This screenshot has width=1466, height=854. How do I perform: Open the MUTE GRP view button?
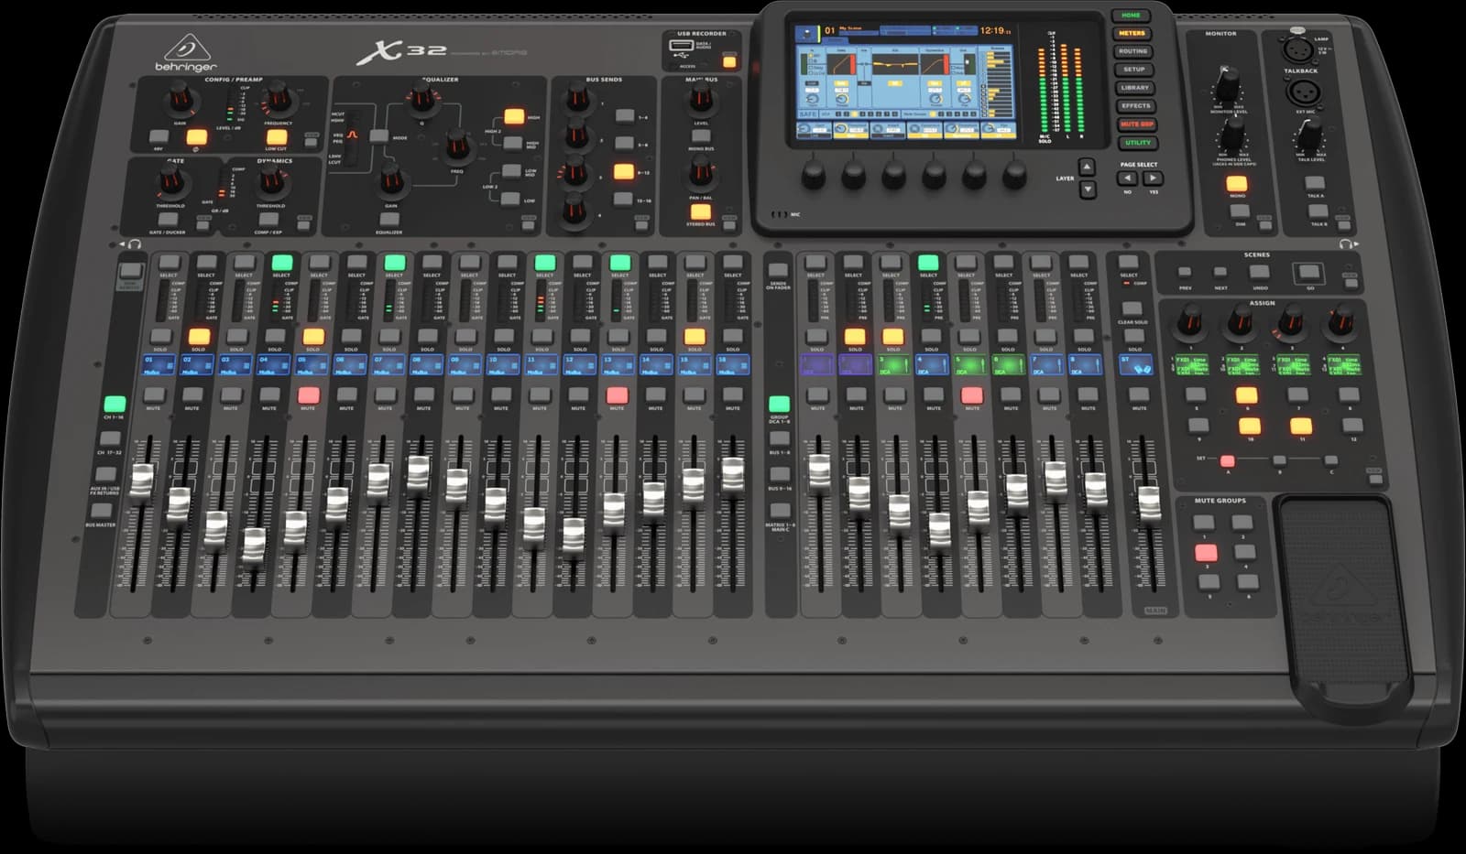[x=1136, y=124]
